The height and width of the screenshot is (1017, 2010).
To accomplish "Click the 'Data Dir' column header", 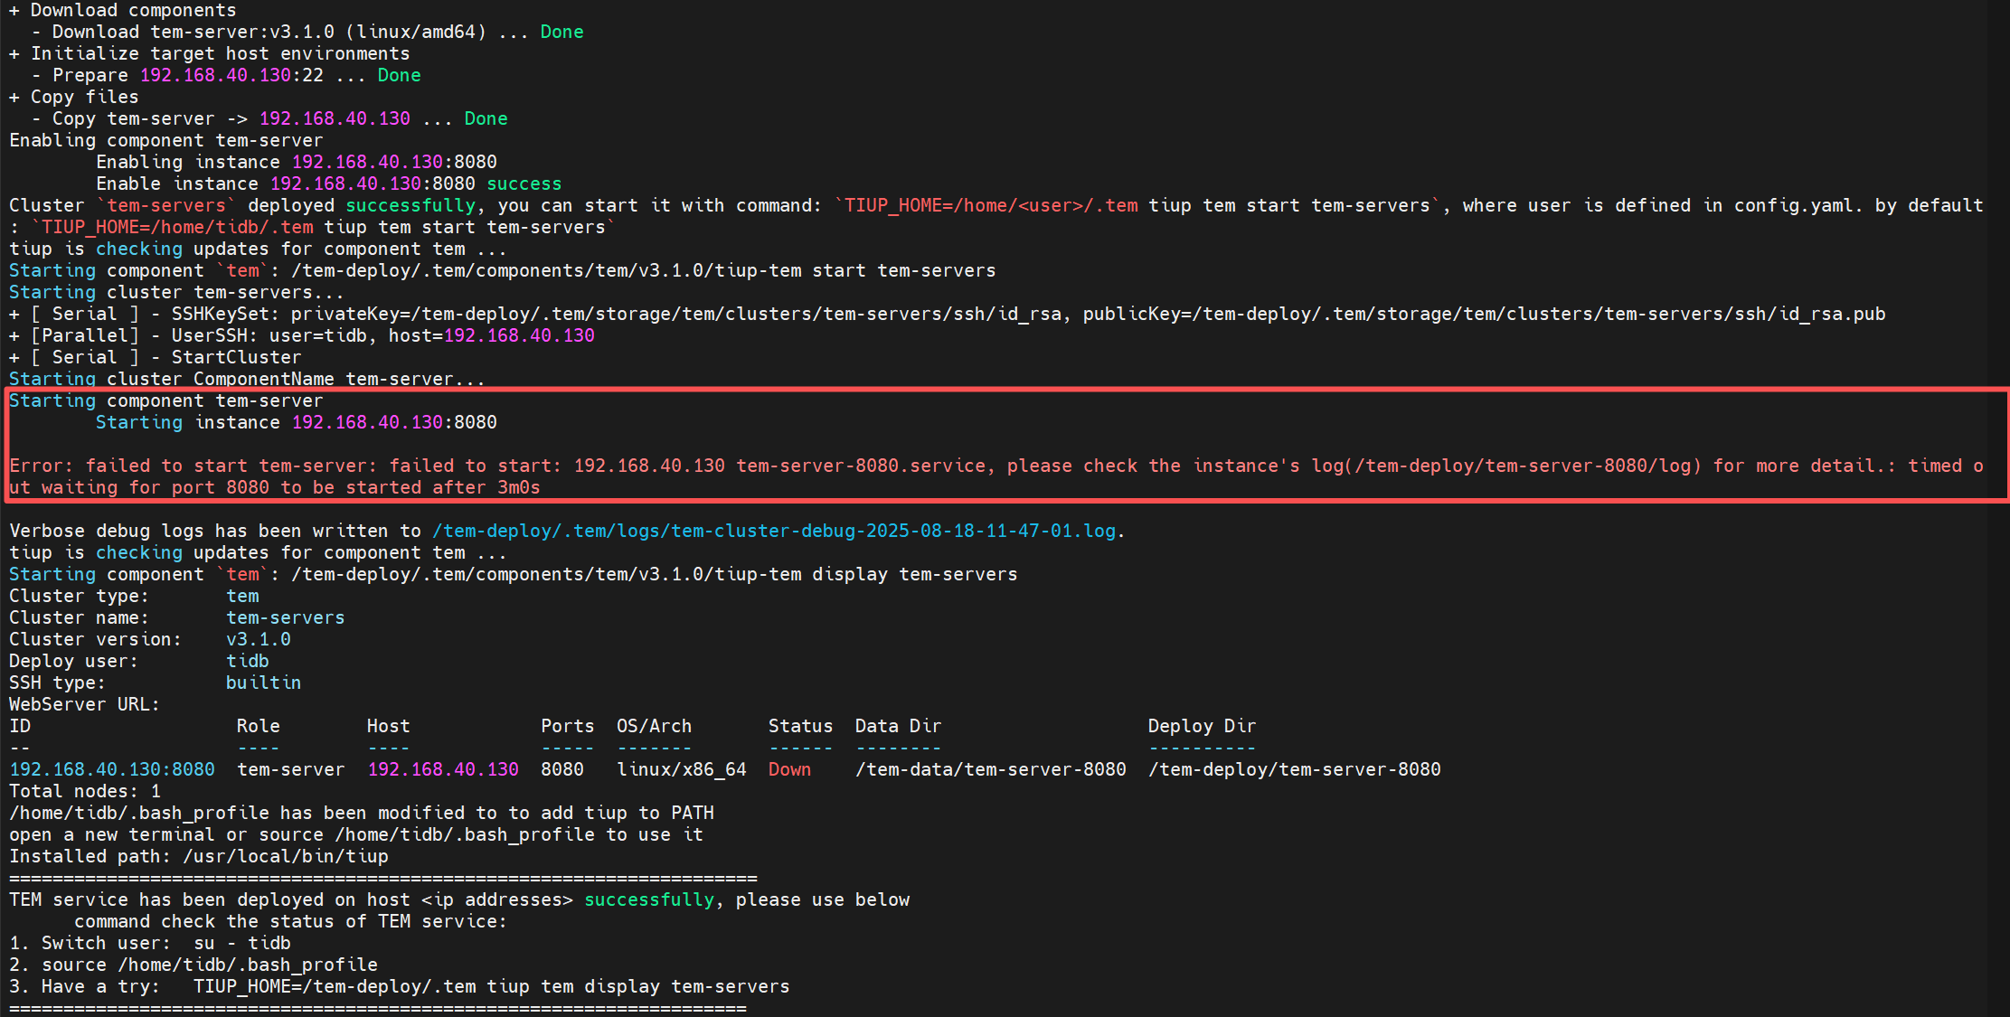I will click(898, 726).
